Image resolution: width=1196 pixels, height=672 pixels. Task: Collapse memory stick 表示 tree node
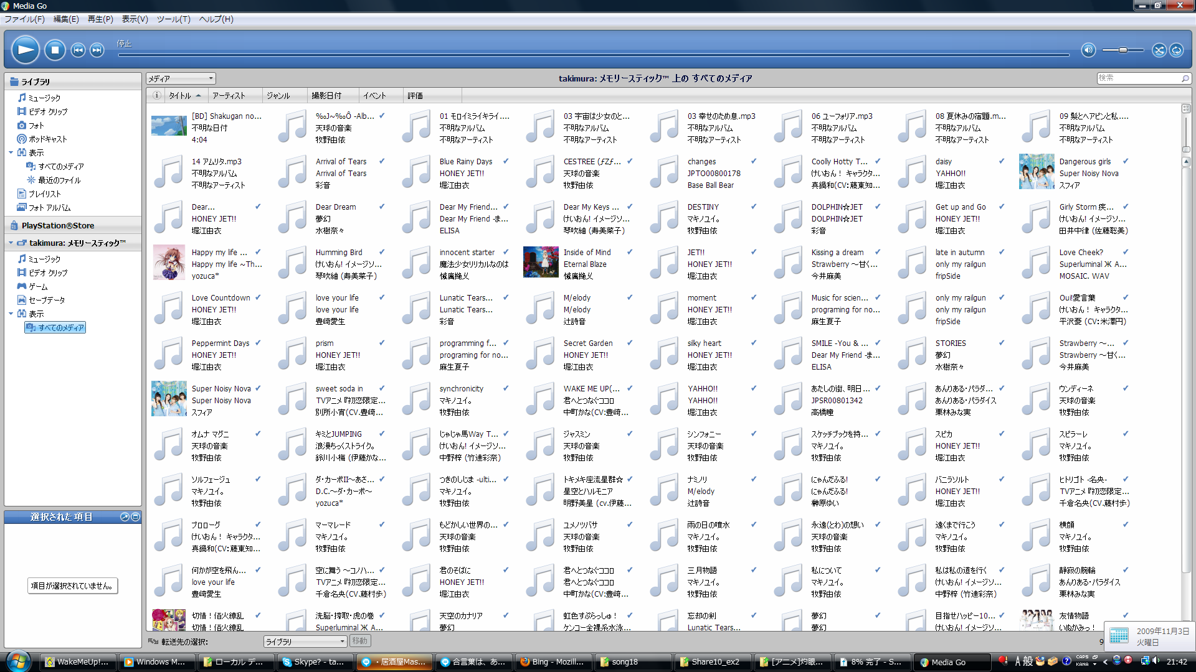coord(11,314)
